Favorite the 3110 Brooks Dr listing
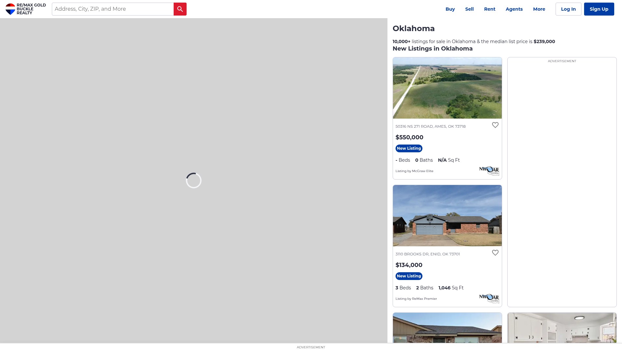622x350 pixels. (495, 253)
